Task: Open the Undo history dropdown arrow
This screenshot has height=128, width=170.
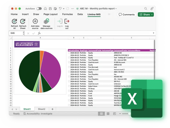Action: click(x=64, y=9)
